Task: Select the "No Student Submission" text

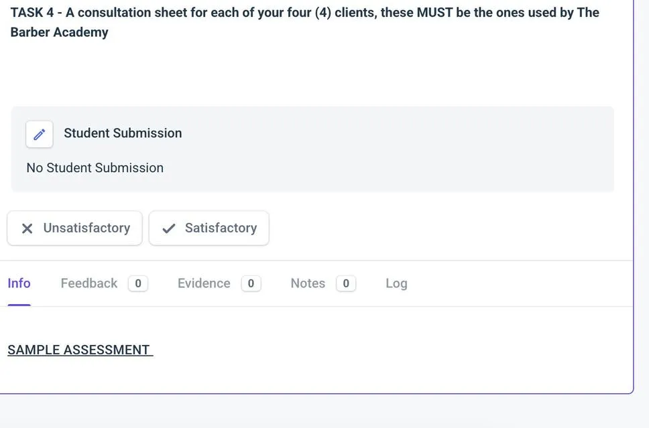Action: coord(95,167)
